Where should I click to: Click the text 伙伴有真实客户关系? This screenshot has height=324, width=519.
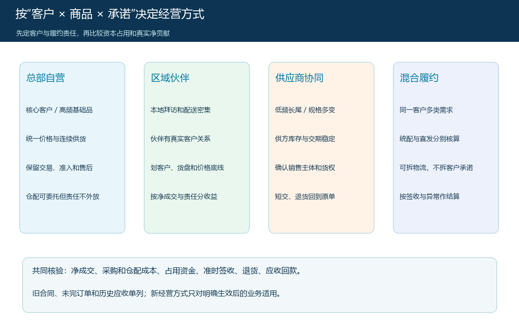tap(181, 139)
